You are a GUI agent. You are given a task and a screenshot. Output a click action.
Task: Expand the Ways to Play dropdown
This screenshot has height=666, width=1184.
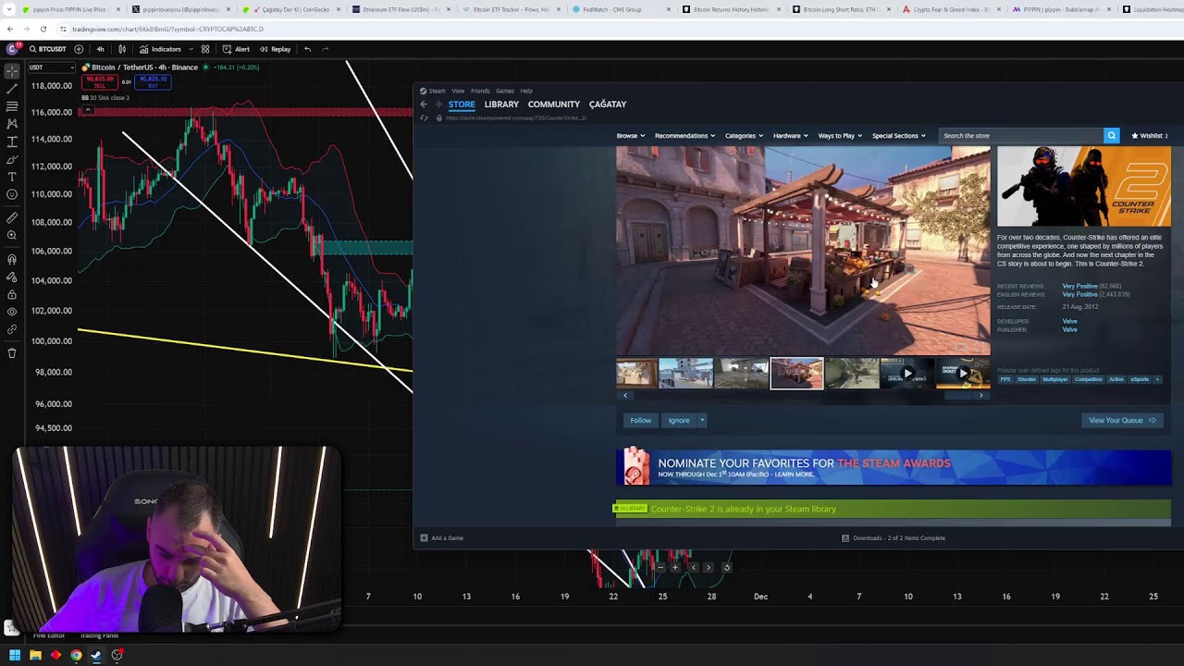click(x=840, y=136)
